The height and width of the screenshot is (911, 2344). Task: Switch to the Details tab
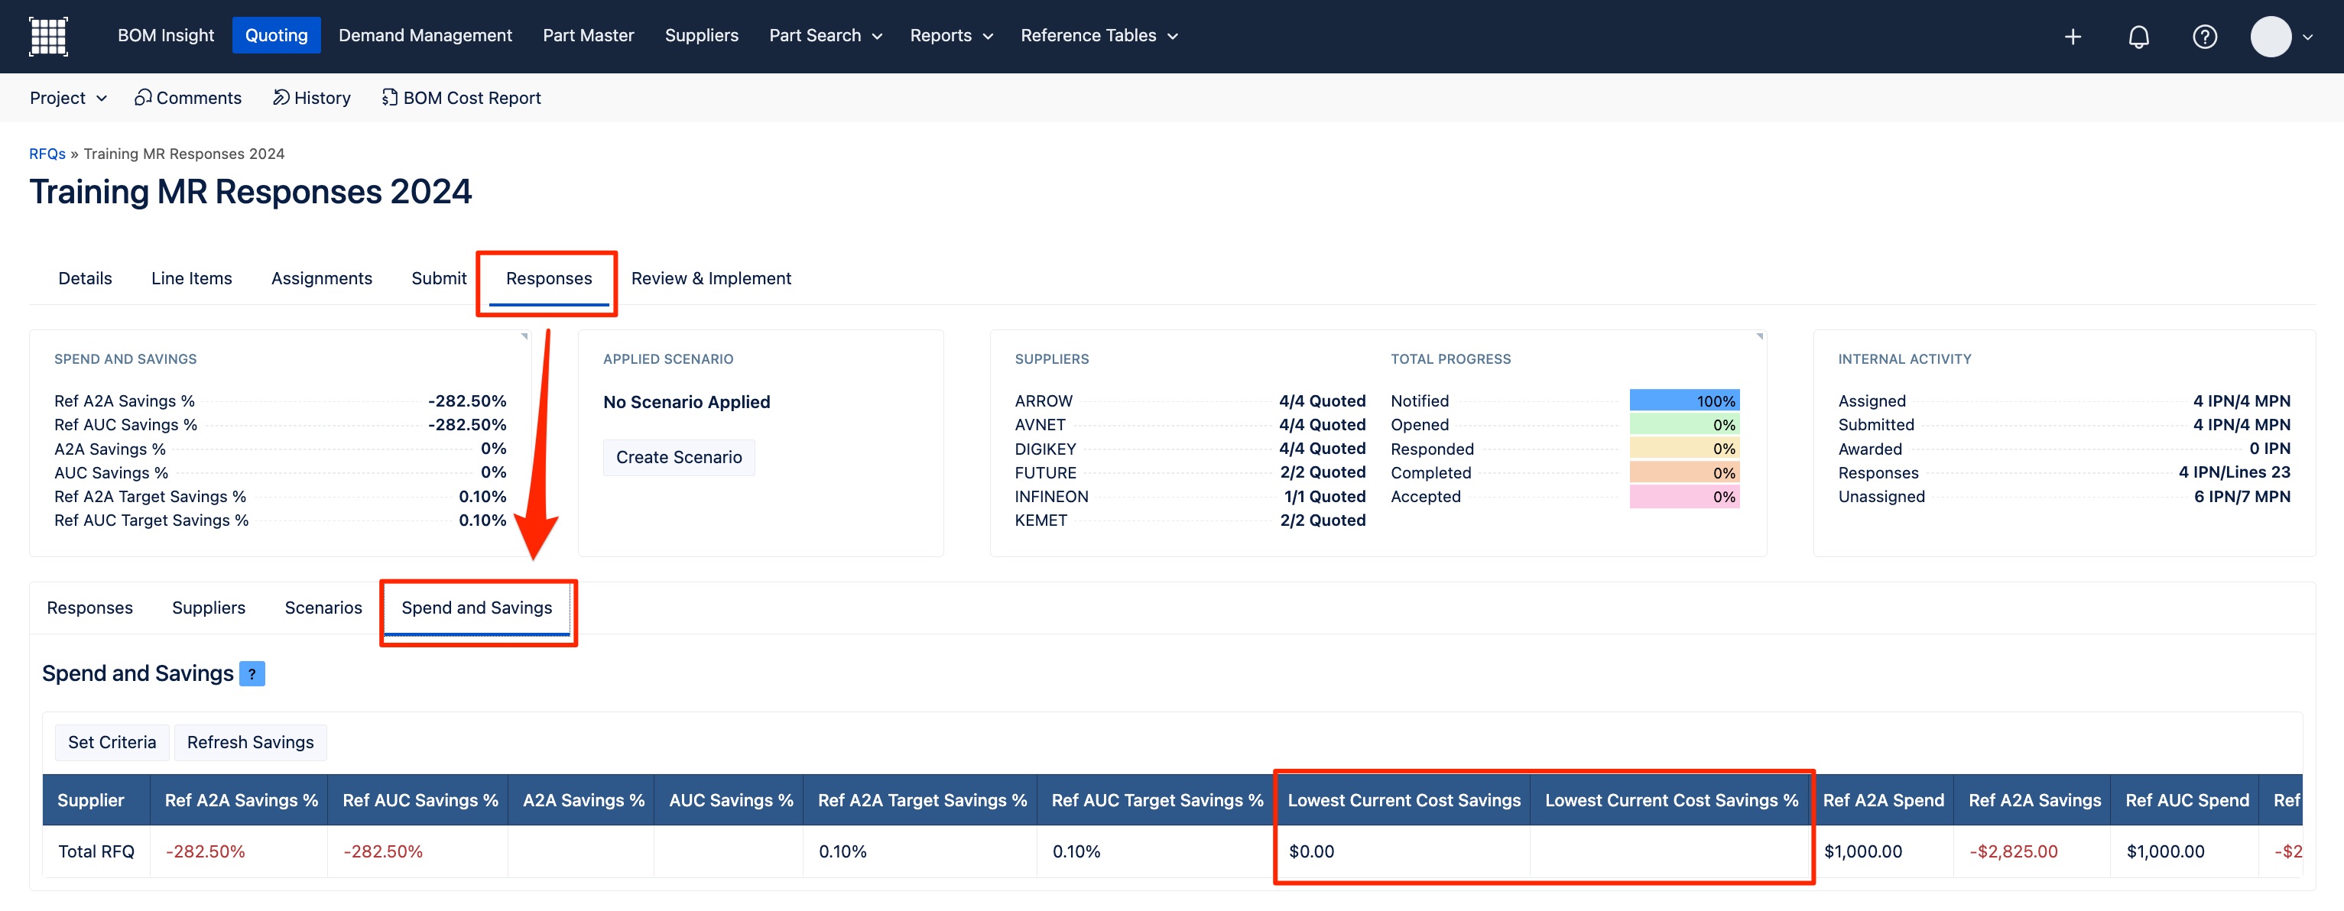86,278
